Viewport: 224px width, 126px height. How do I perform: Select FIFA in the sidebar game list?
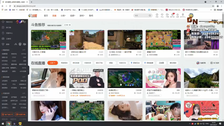[x=14, y=84]
